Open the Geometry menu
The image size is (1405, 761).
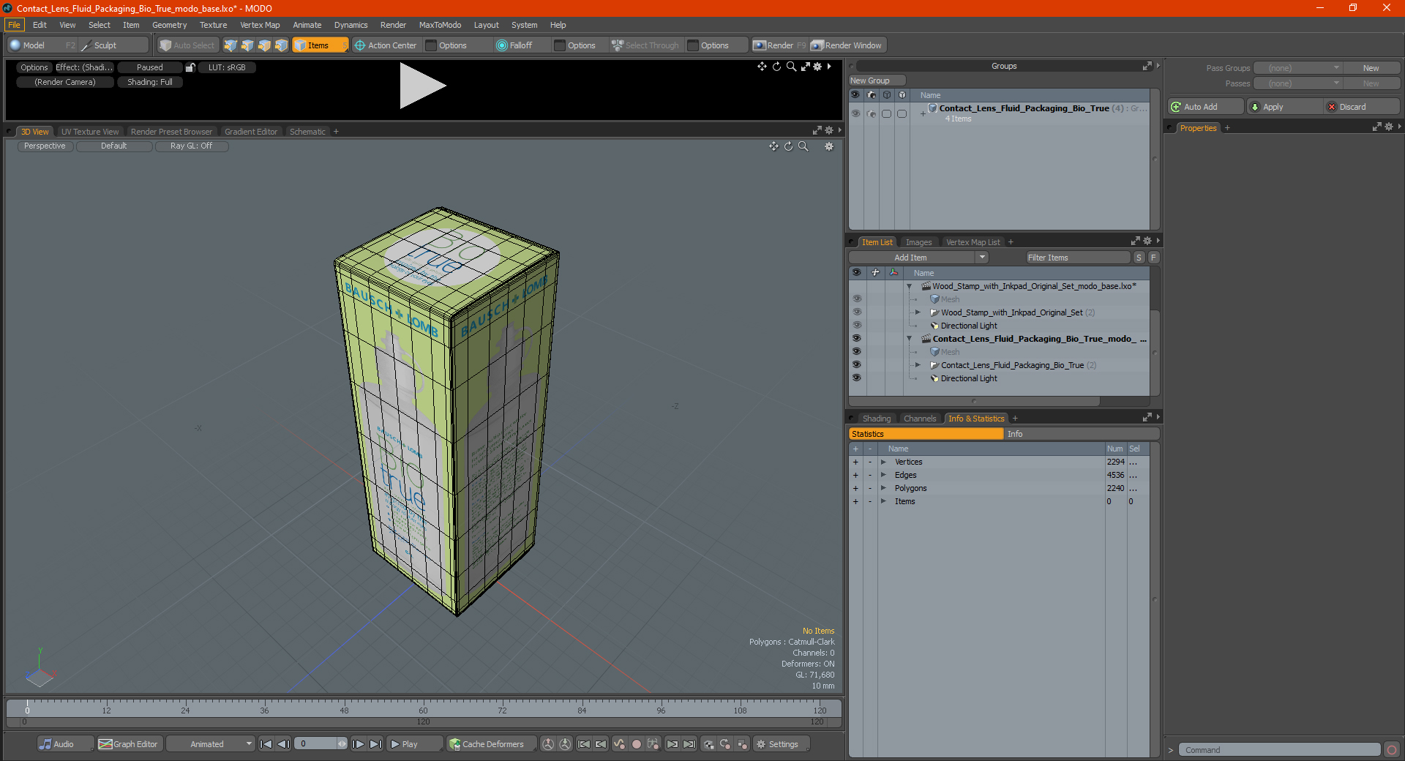coord(169,25)
